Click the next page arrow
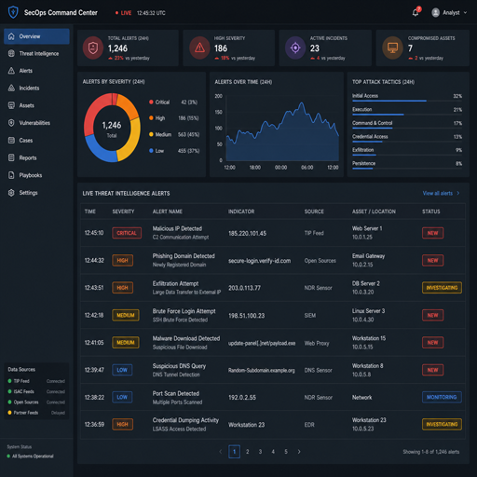This screenshot has height=477, width=477. (299, 452)
